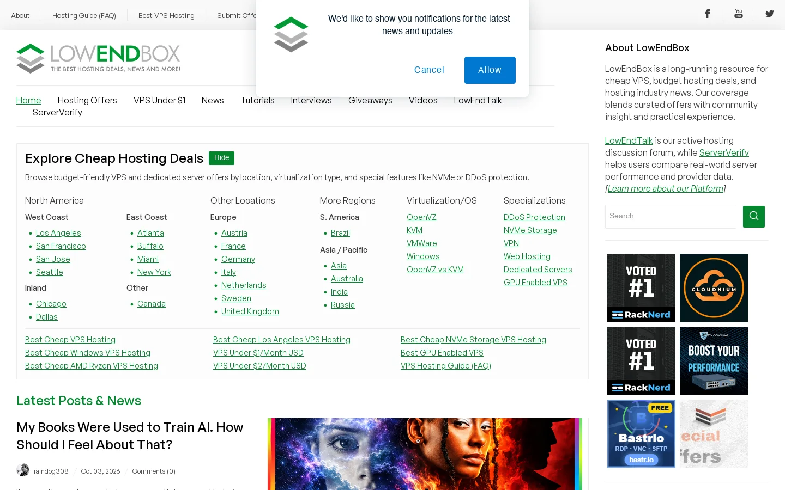
Task: Open Best Cheap Windows VPS Hosting link
Action: pos(88,353)
